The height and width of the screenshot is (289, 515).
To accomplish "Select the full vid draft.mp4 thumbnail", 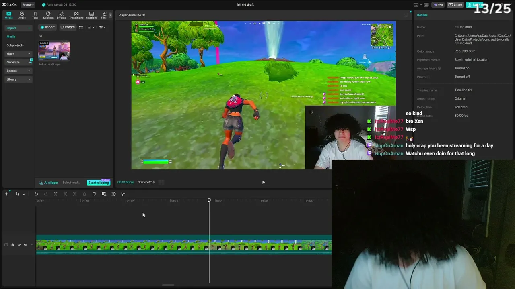I will (54, 51).
